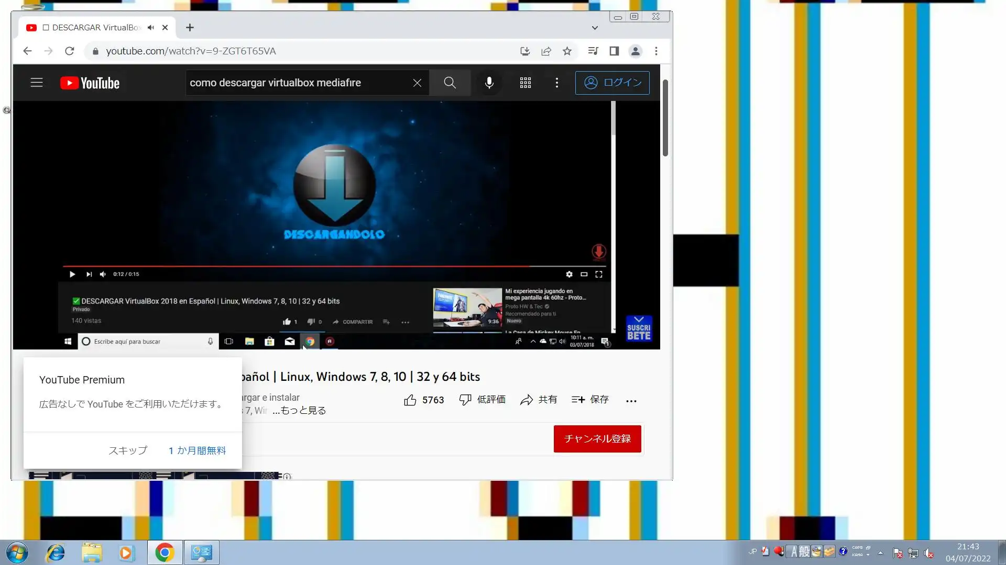Click スキップ in Premium popup
Screen dimensions: 1006x565
(127, 450)
